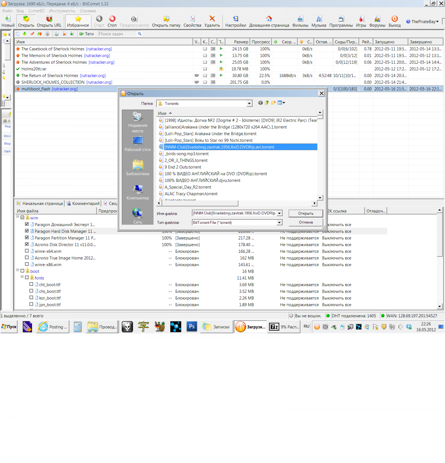This screenshot has width=445, height=463.
Task: Enable checkbox for winre-x86.wim
Action: 27,264
